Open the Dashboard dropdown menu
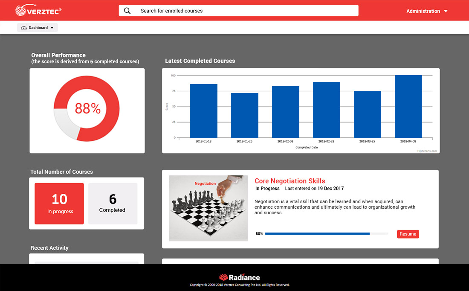Viewport: 469px width, 291px height. tap(38, 28)
